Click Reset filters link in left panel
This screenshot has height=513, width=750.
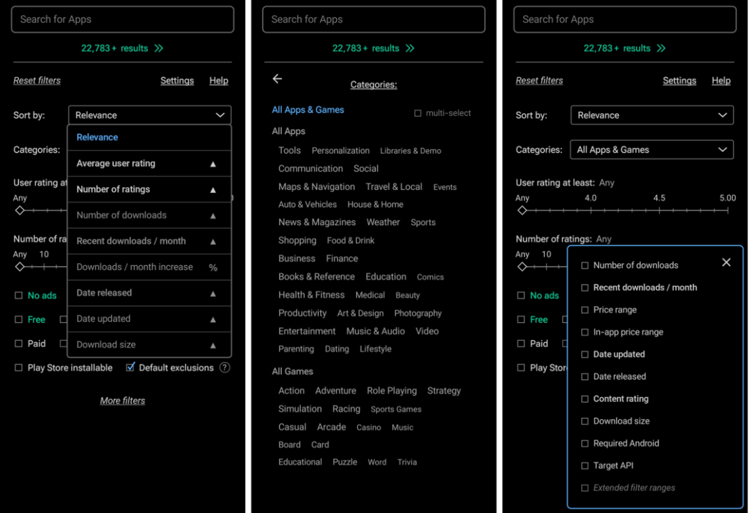[37, 81]
